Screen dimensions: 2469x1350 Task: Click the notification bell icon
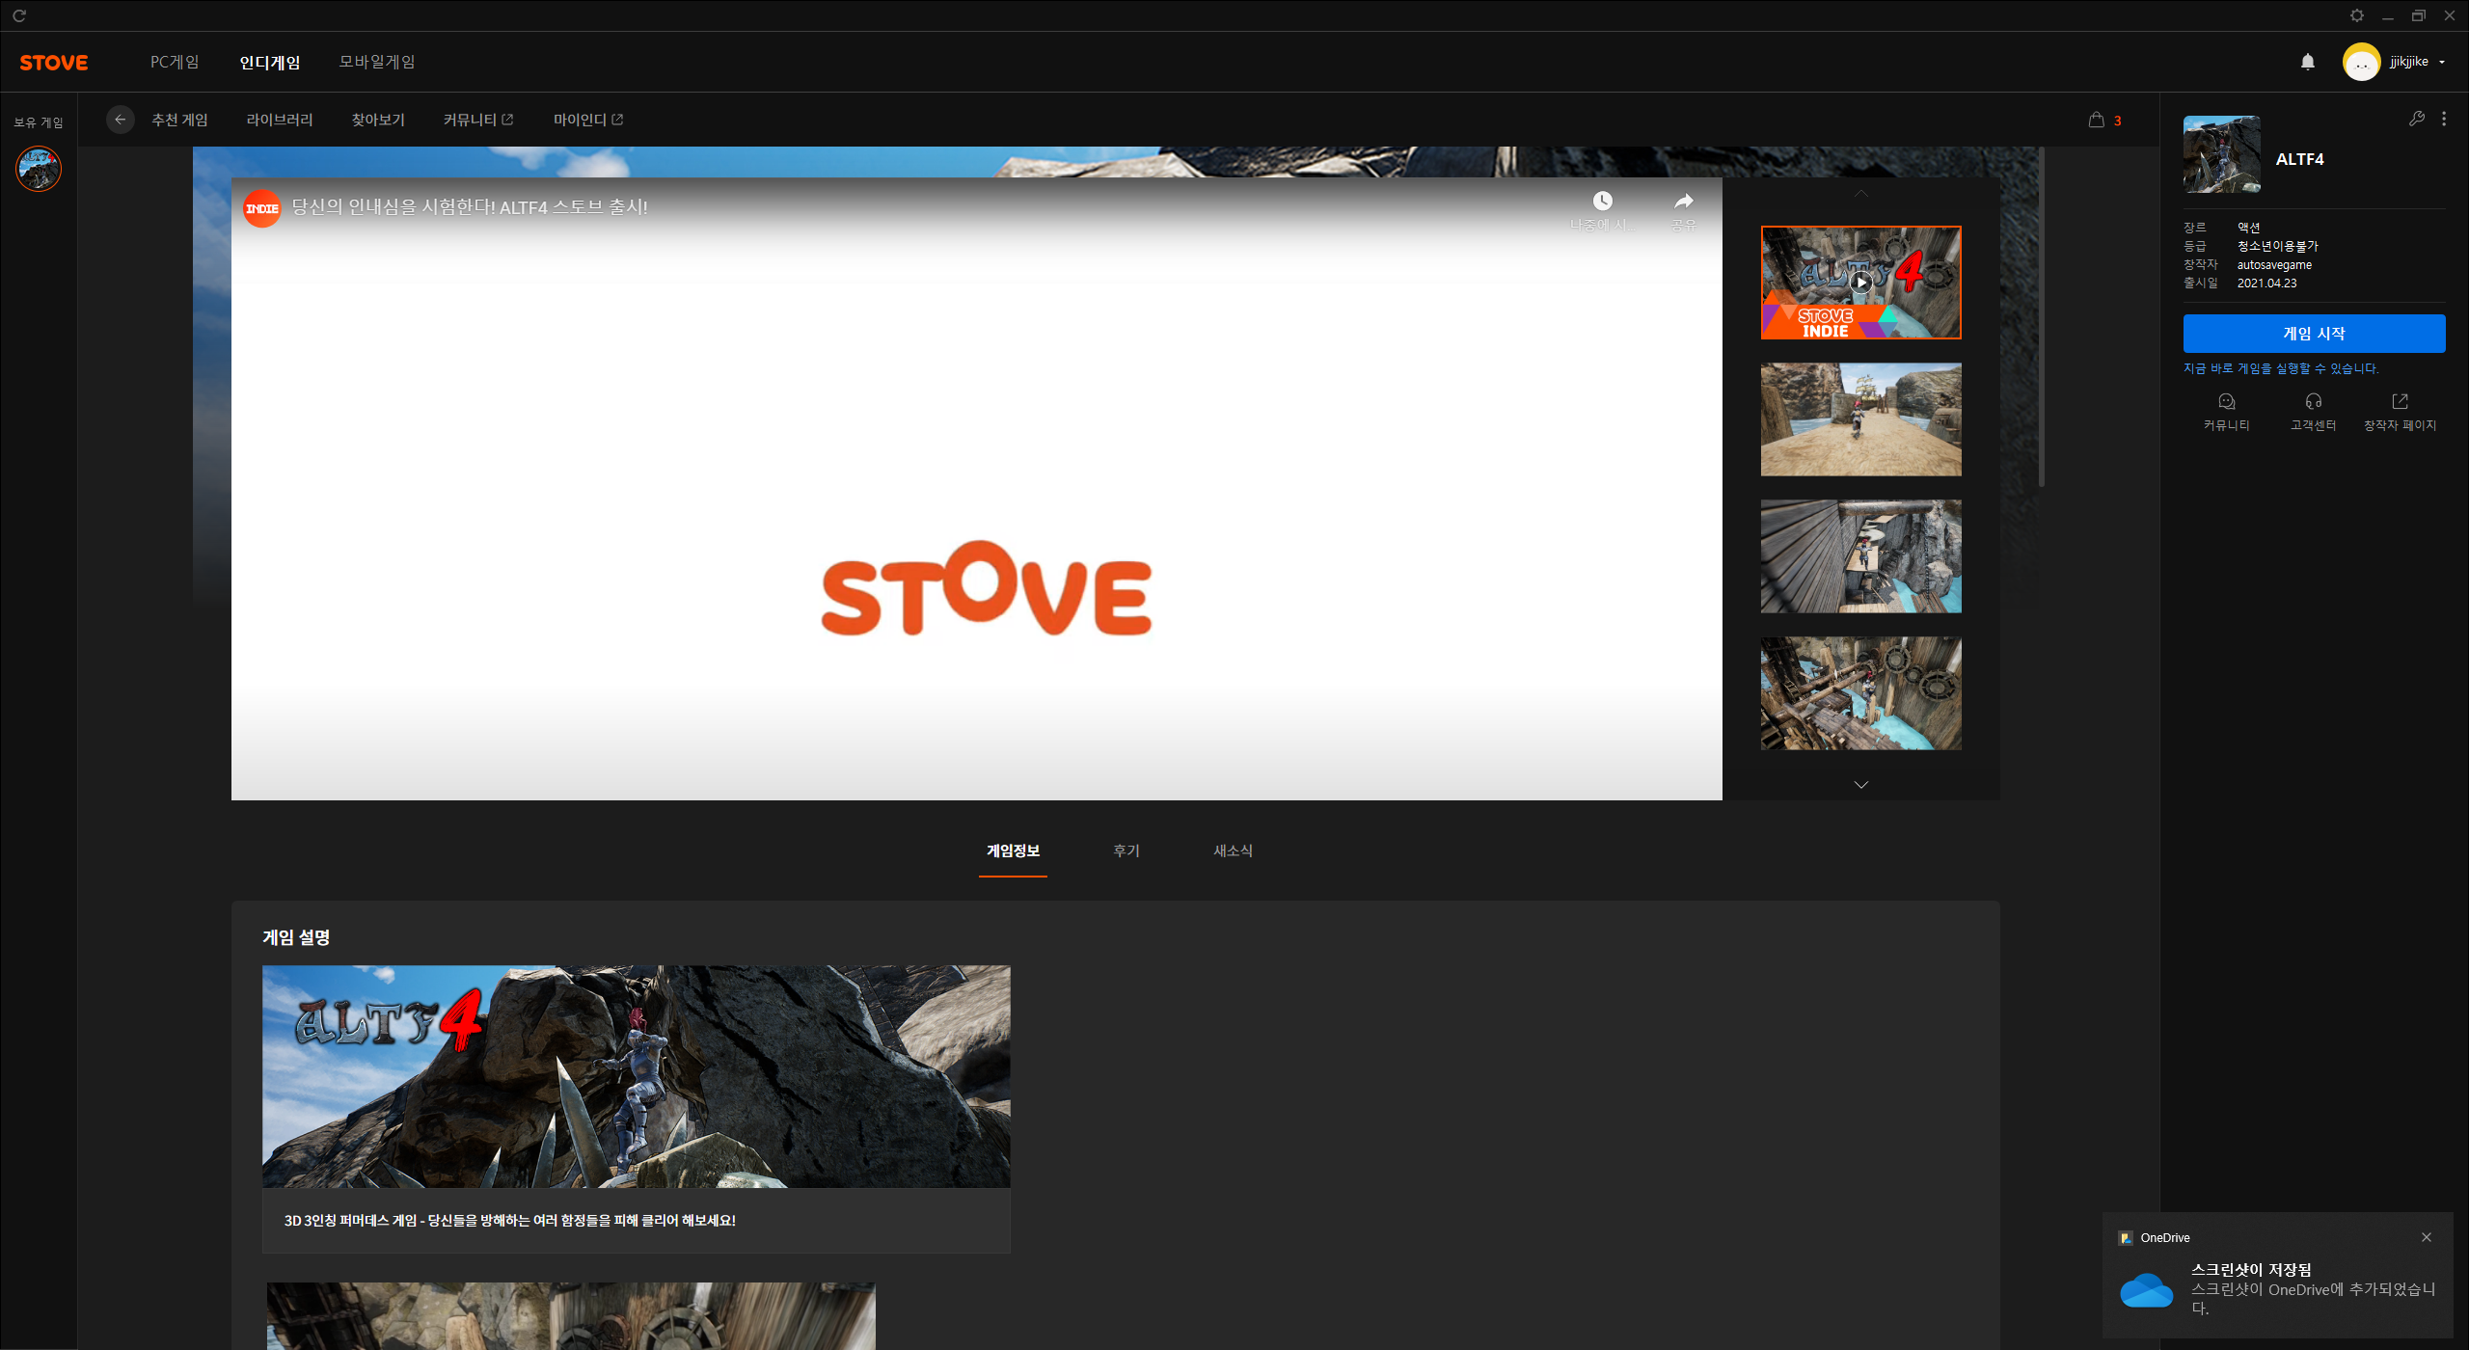[2307, 62]
